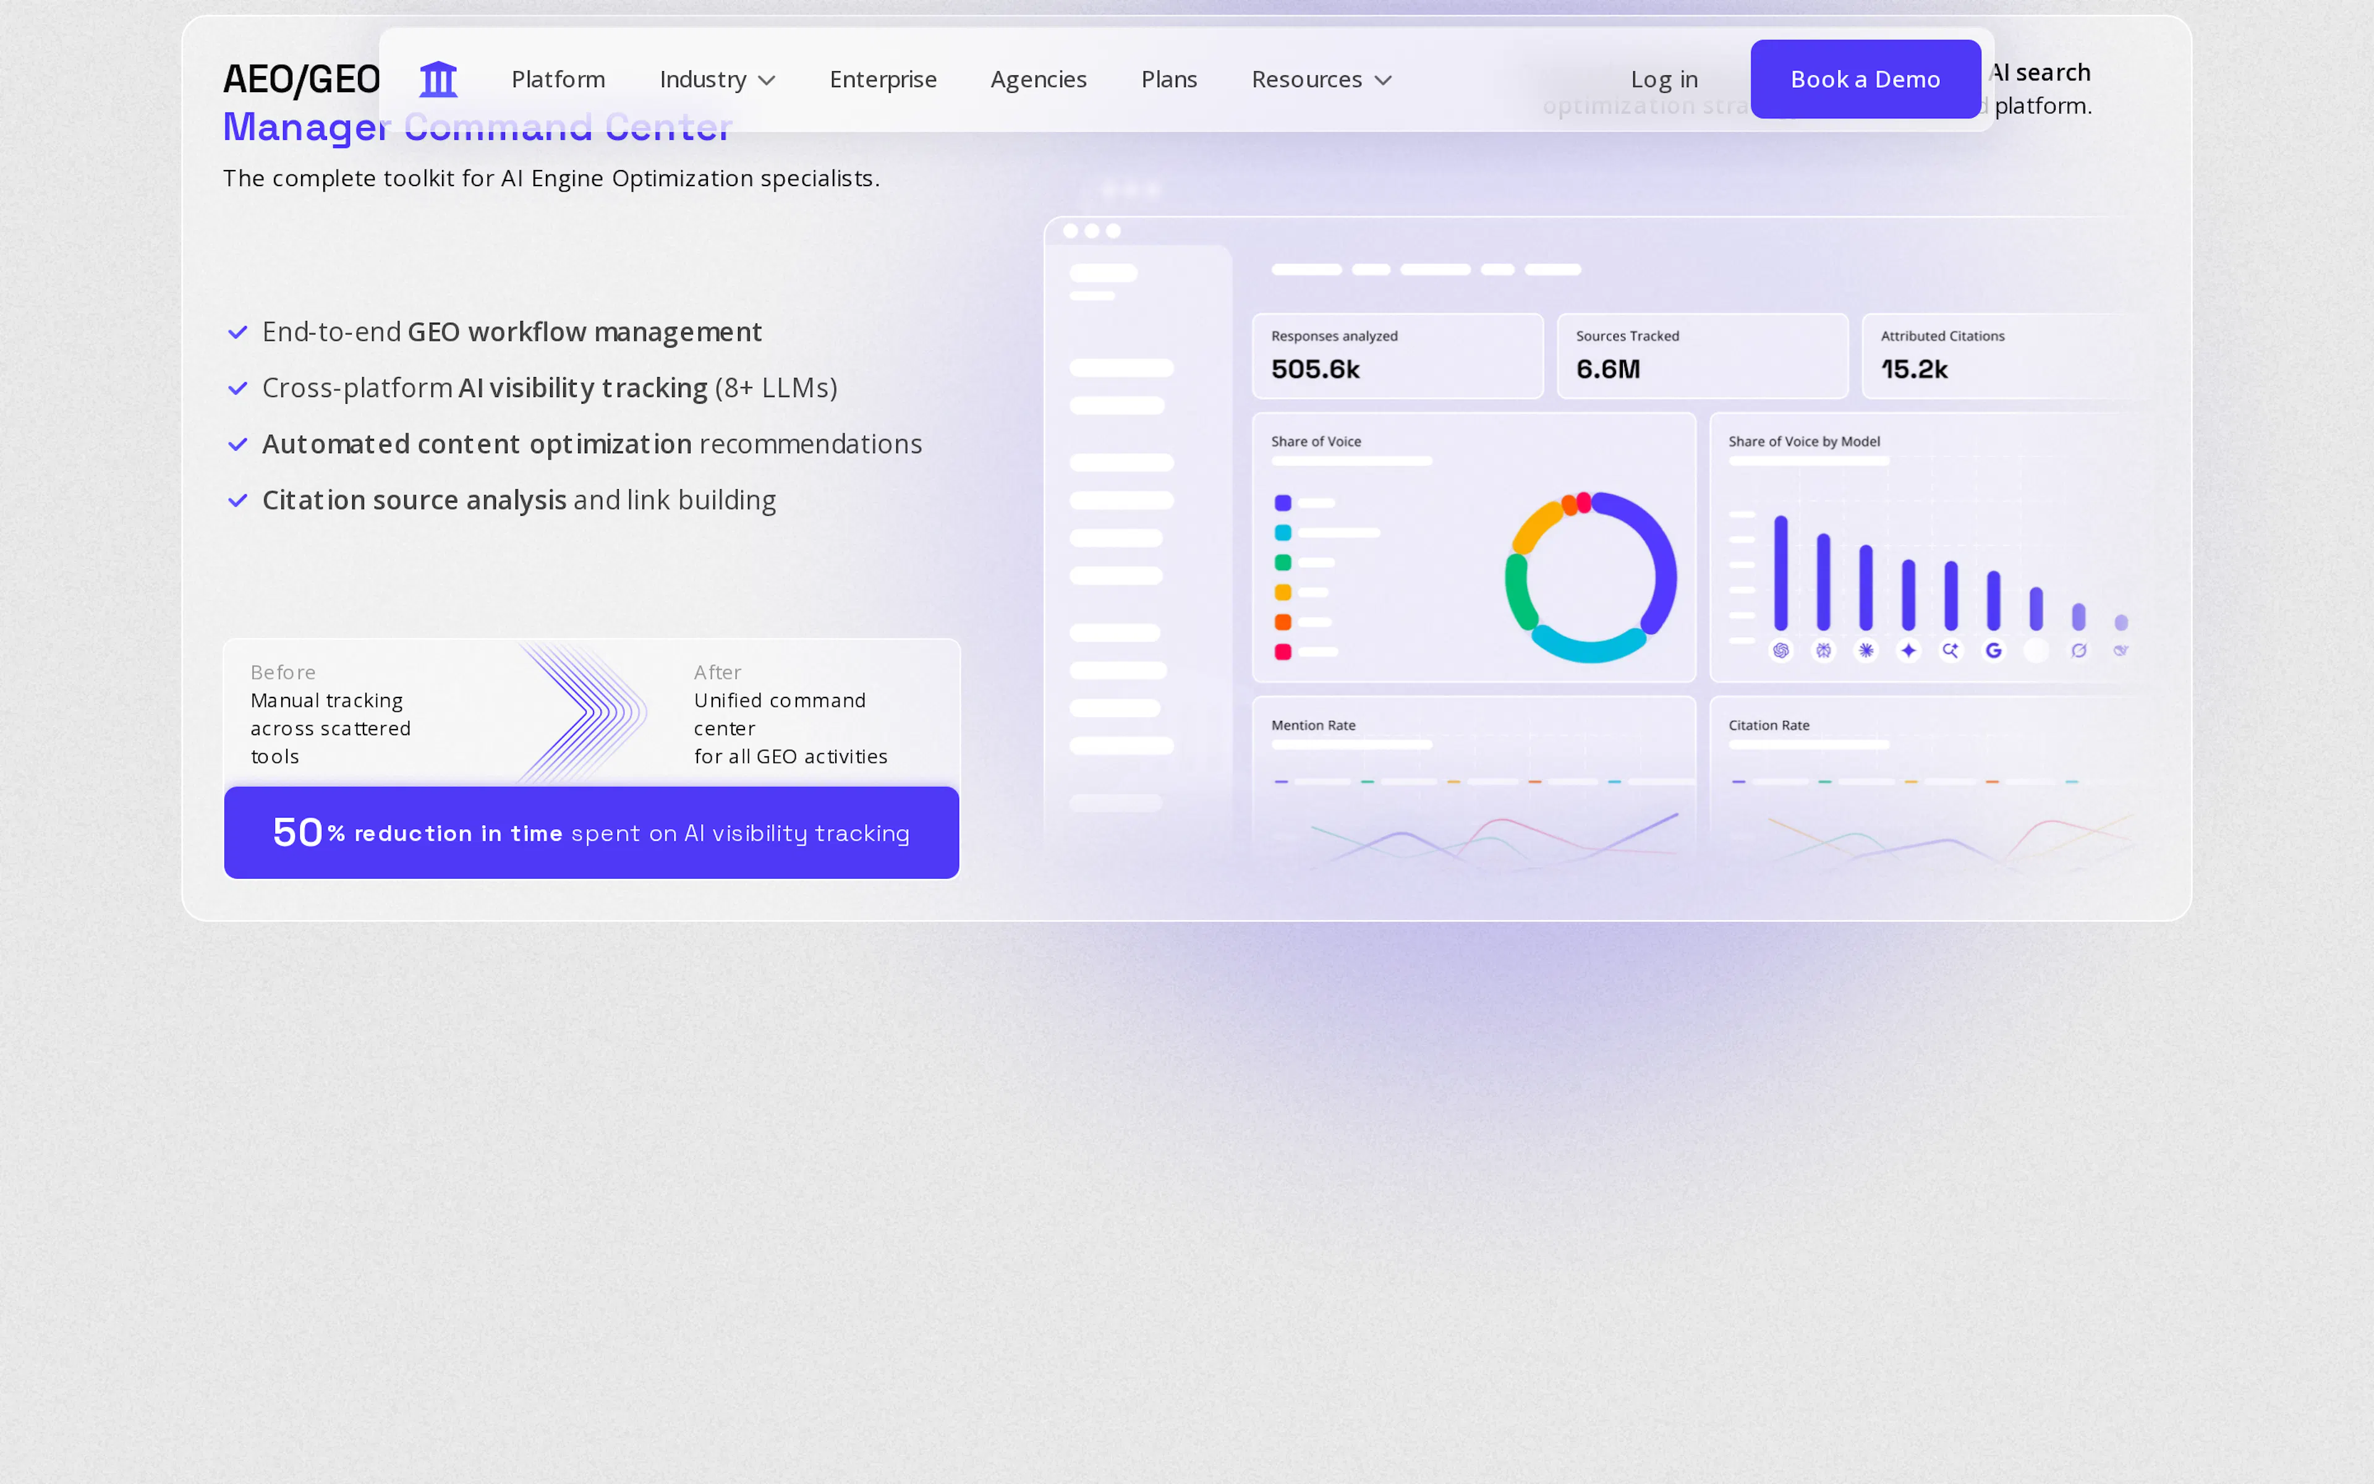
Task: Click the checkmark beside Automated content optimization
Action: [x=237, y=445]
